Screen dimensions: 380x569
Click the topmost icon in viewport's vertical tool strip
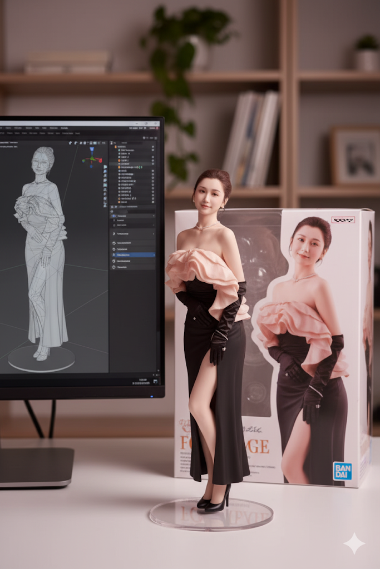coord(105,167)
